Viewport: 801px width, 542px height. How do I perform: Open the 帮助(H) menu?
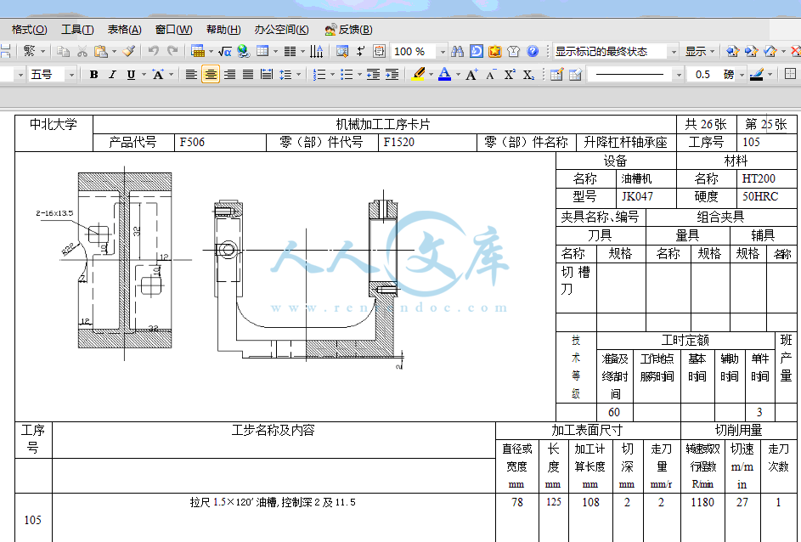223,30
